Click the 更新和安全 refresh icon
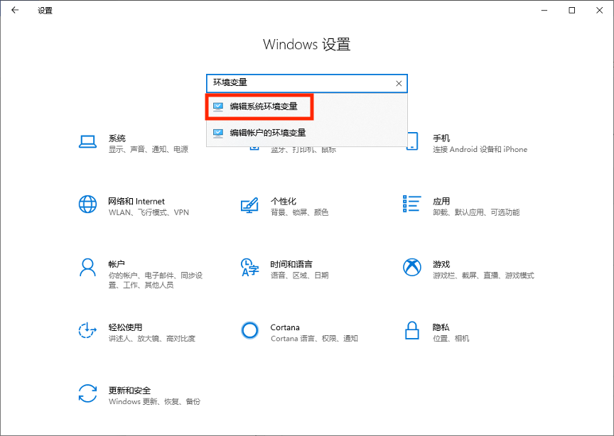 click(x=87, y=393)
